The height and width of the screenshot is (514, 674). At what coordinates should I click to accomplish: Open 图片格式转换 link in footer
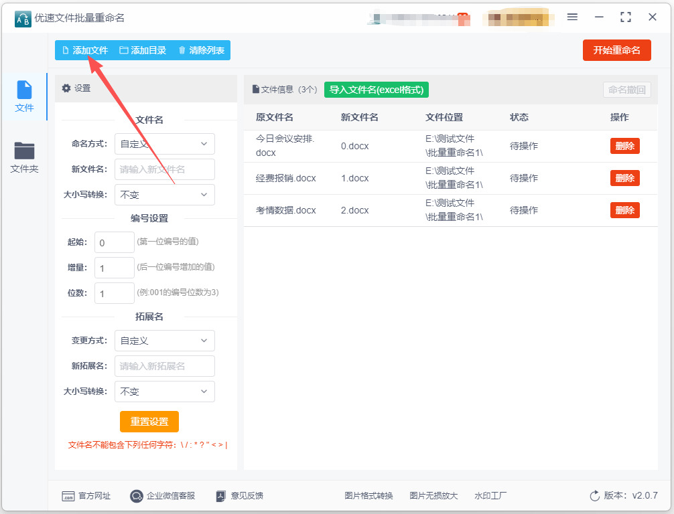[368, 496]
